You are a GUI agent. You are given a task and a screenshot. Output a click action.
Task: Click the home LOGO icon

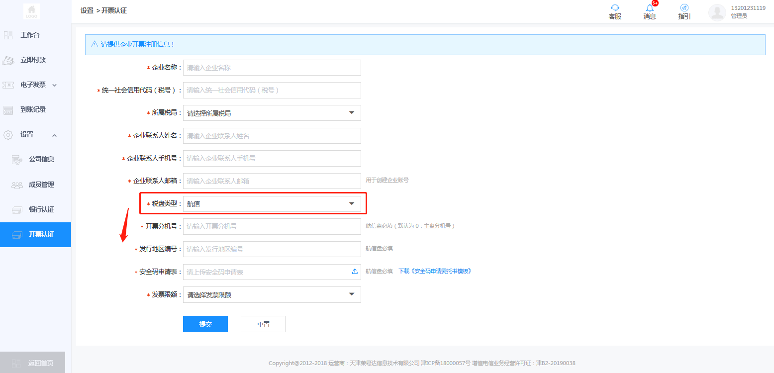tap(32, 11)
